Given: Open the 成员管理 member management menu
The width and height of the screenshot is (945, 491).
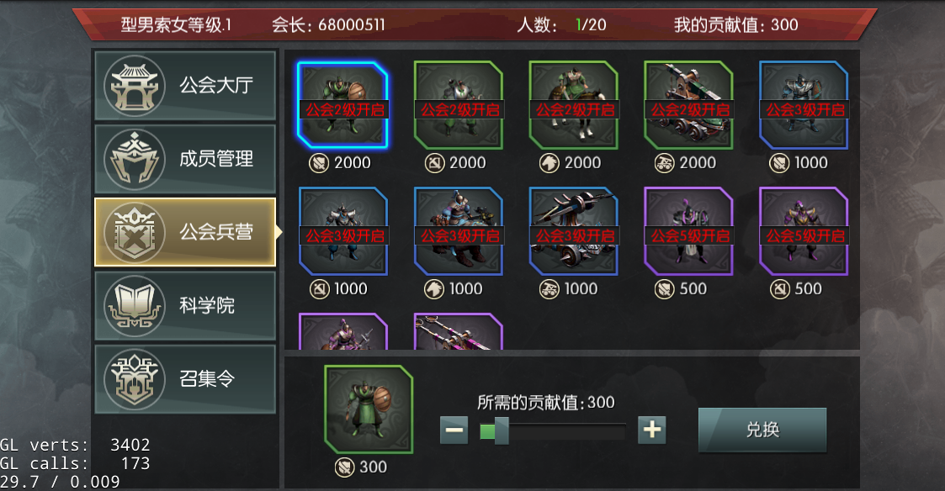Looking at the screenshot, I should point(185,159).
